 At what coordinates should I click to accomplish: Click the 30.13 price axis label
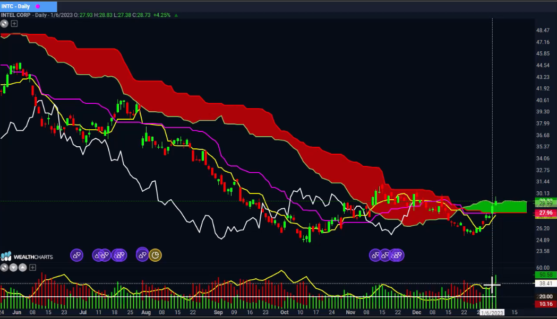point(543,193)
